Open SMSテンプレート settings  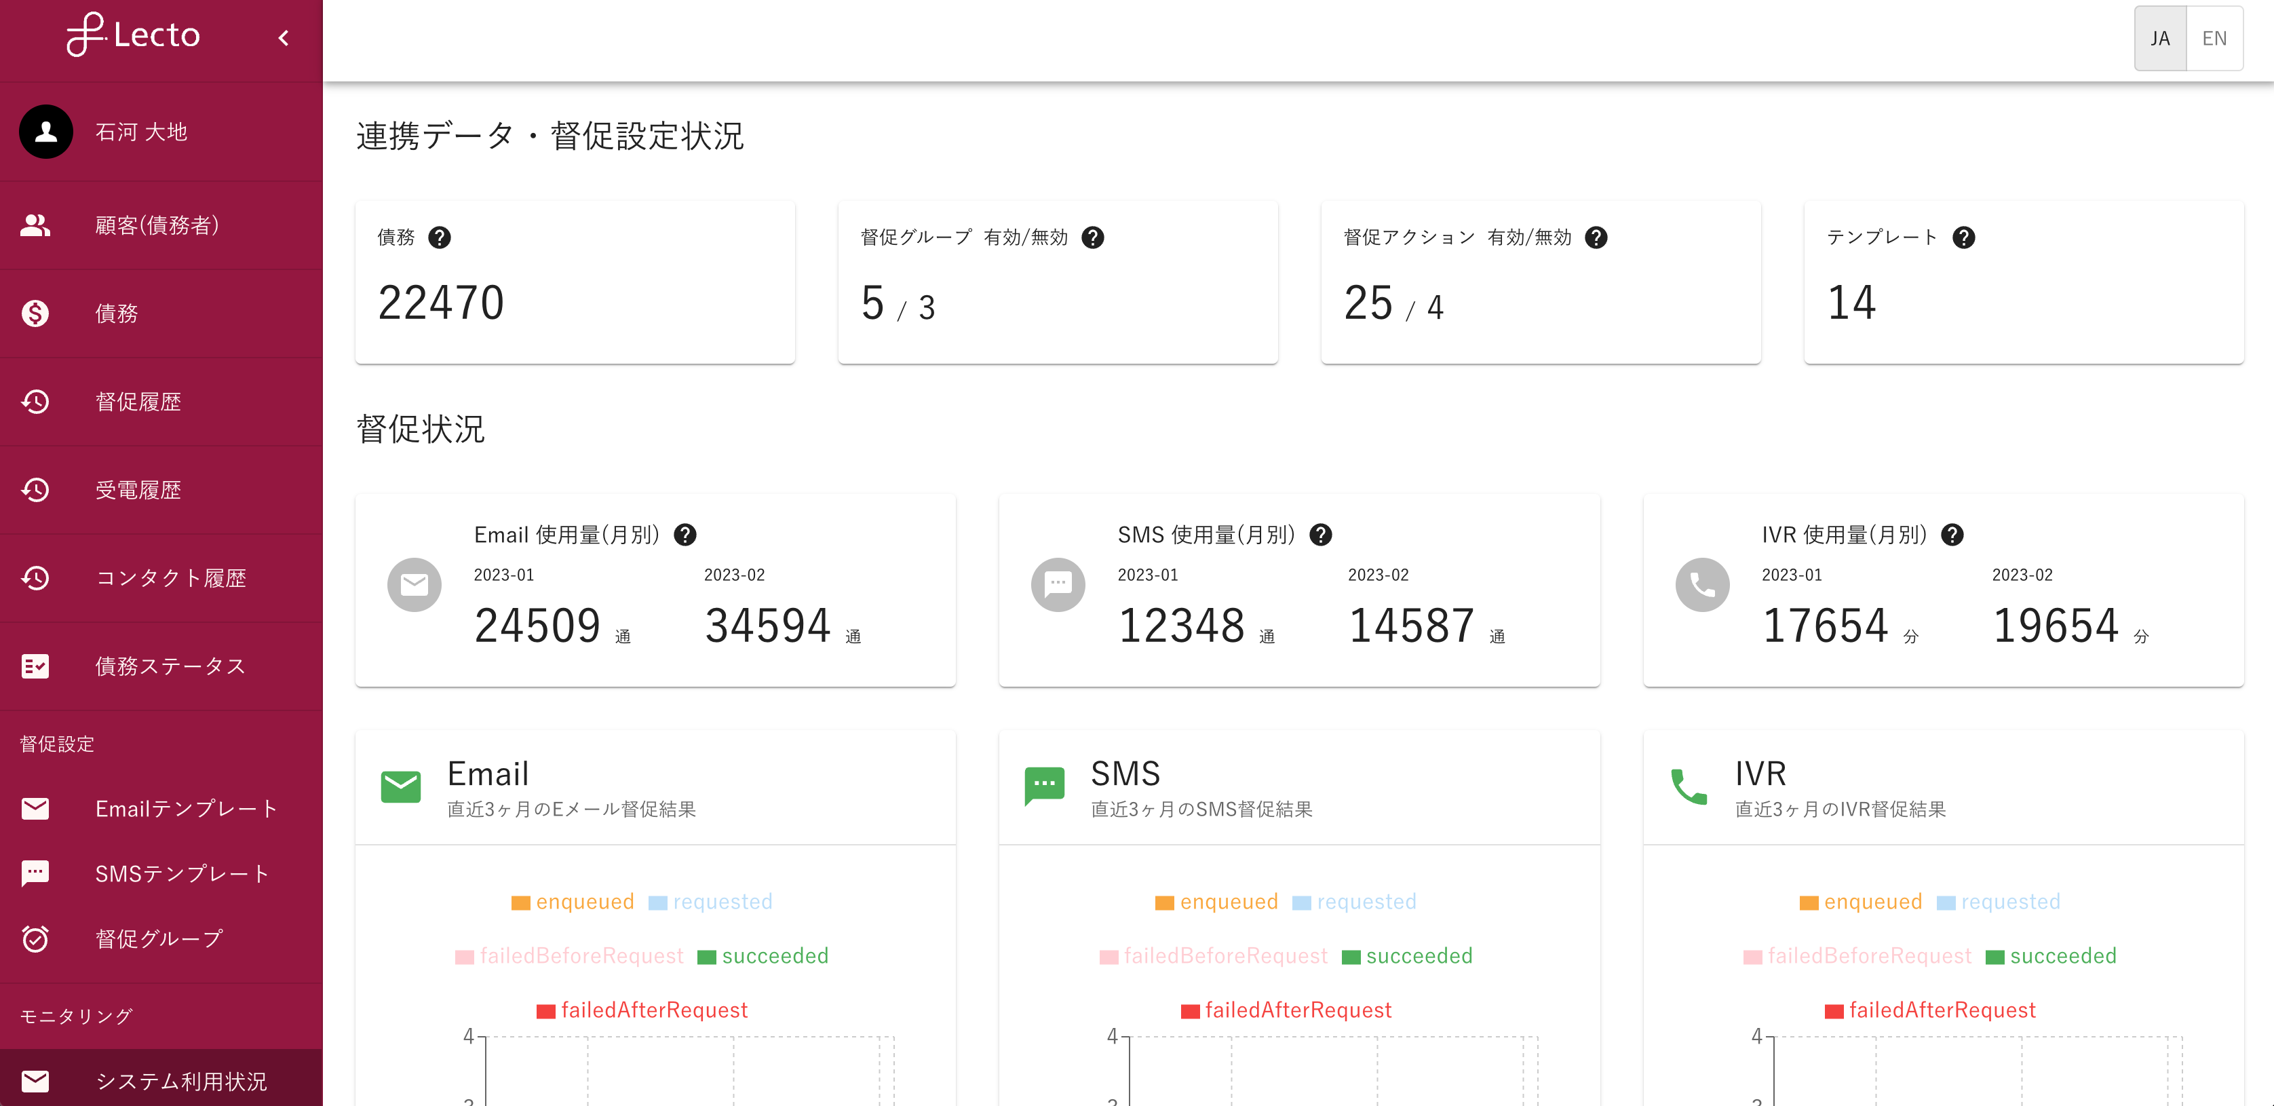[x=161, y=874]
